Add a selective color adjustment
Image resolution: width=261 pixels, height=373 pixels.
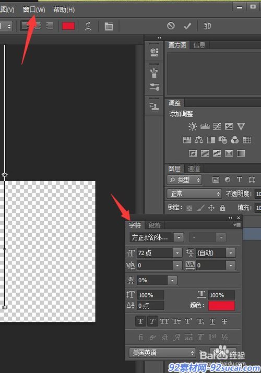click(x=229, y=153)
